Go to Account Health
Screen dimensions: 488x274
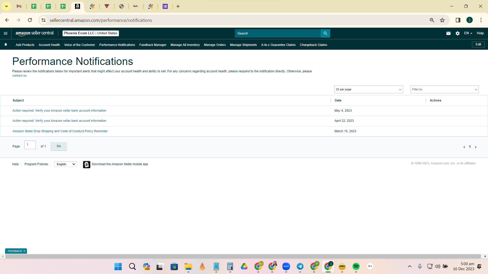coord(49,45)
